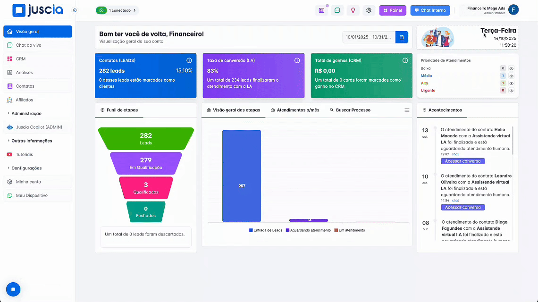Open the calendar date picker icon
This screenshot has height=302, width=538.
(x=402, y=37)
